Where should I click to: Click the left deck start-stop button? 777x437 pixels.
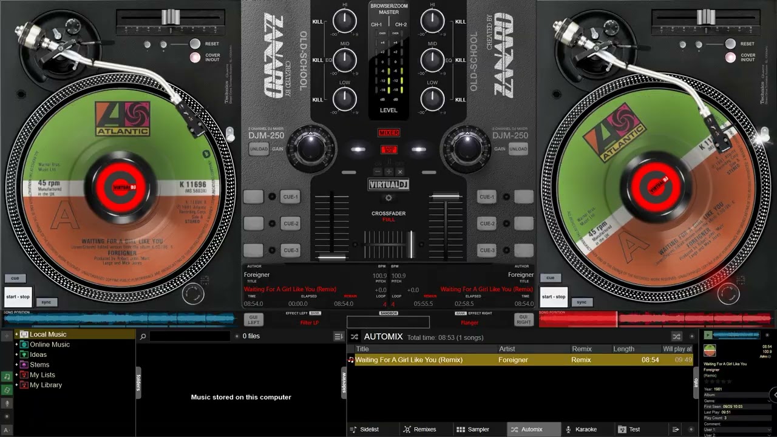18,297
